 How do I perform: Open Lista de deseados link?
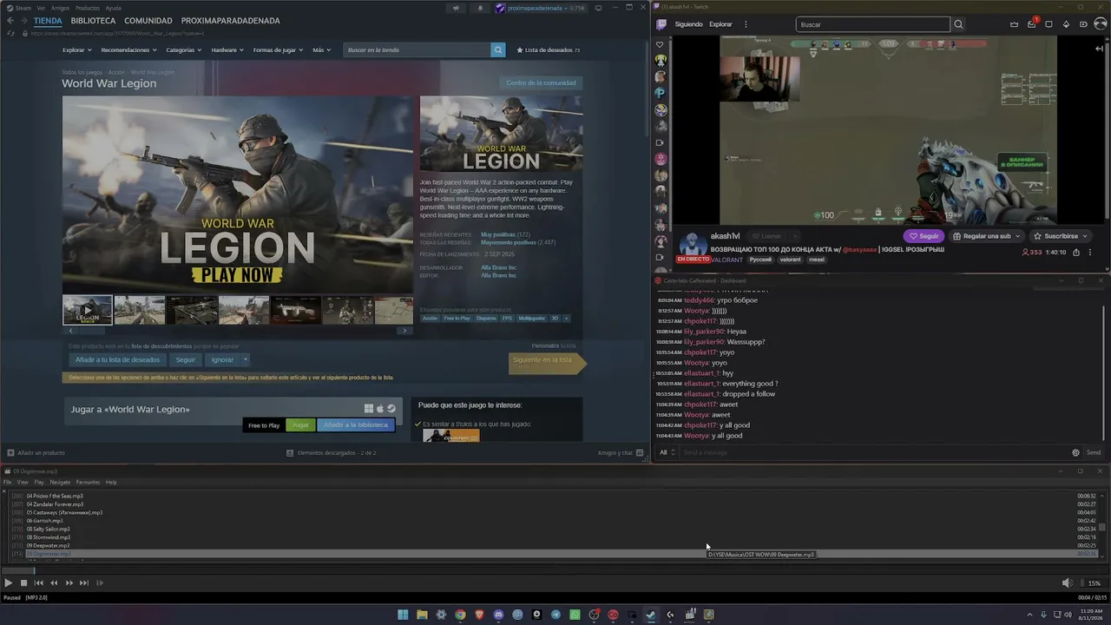pyautogui.click(x=549, y=50)
